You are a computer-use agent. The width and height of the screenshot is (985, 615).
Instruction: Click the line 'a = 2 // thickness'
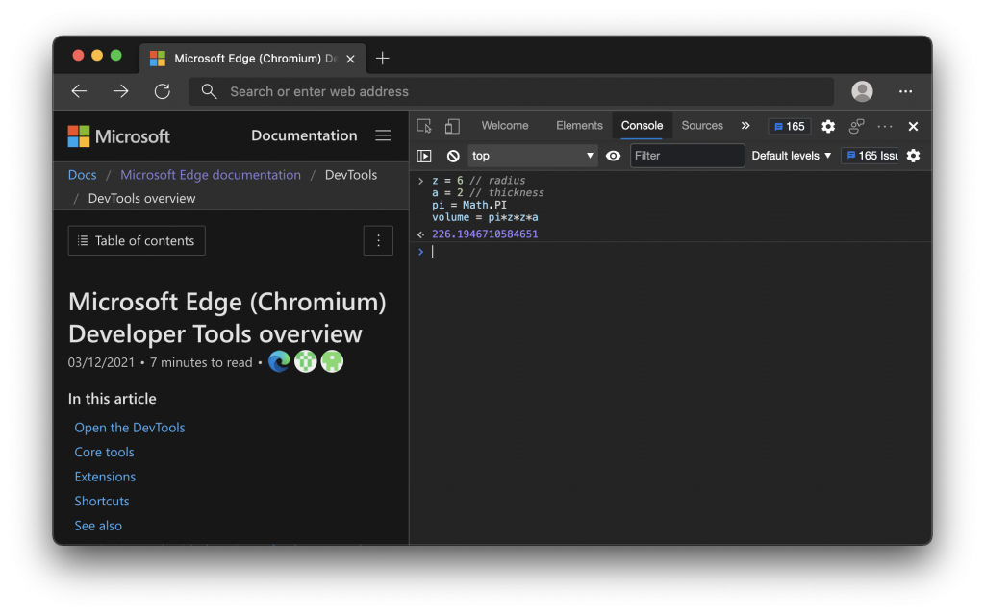point(488,192)
